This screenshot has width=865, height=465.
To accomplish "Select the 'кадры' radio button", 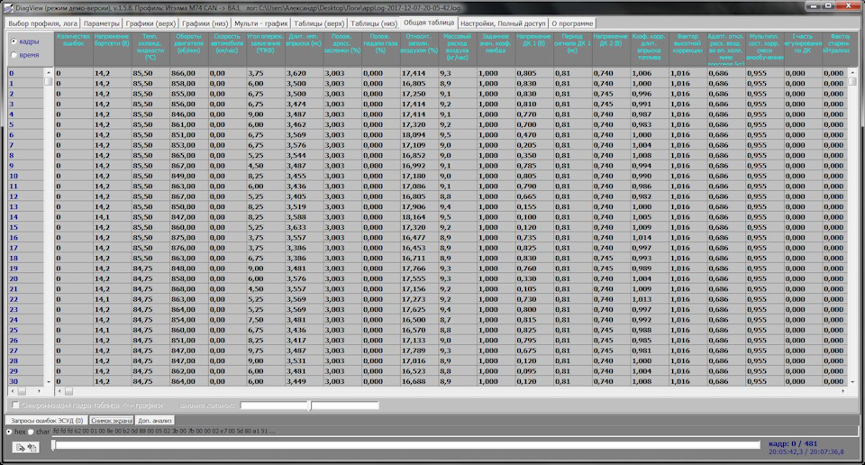I will 13,41.
